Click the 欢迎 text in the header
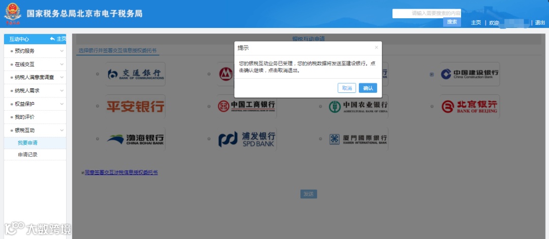549x239 pixels. point(494,23)
